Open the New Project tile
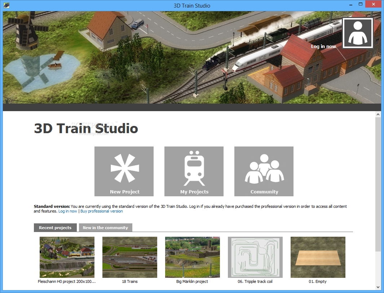This screenshot has height=293, width=384. [124, 171]
